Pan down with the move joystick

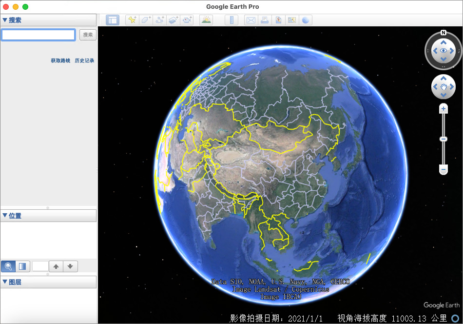pyautogui.click(x=443, y=95)
